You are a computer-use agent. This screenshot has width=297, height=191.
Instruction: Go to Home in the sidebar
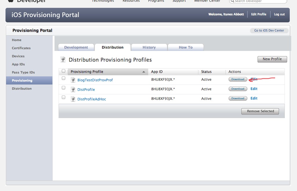click(x=17, y=40)
